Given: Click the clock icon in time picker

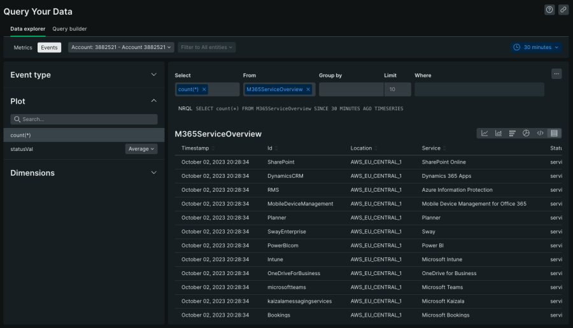Looking at the screenshot, I should (517, 47).
